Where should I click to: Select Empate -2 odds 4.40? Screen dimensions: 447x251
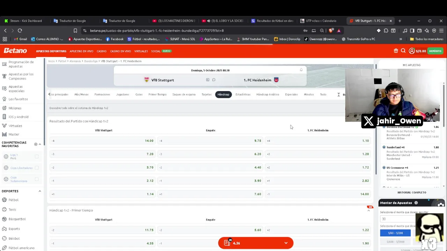[x=210, y=167]
